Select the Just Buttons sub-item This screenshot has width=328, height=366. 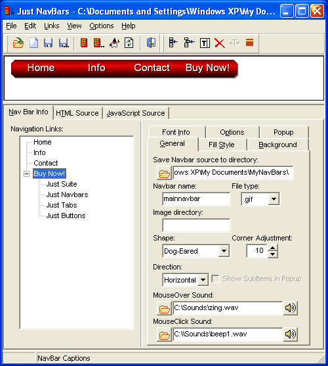[66, 216]
